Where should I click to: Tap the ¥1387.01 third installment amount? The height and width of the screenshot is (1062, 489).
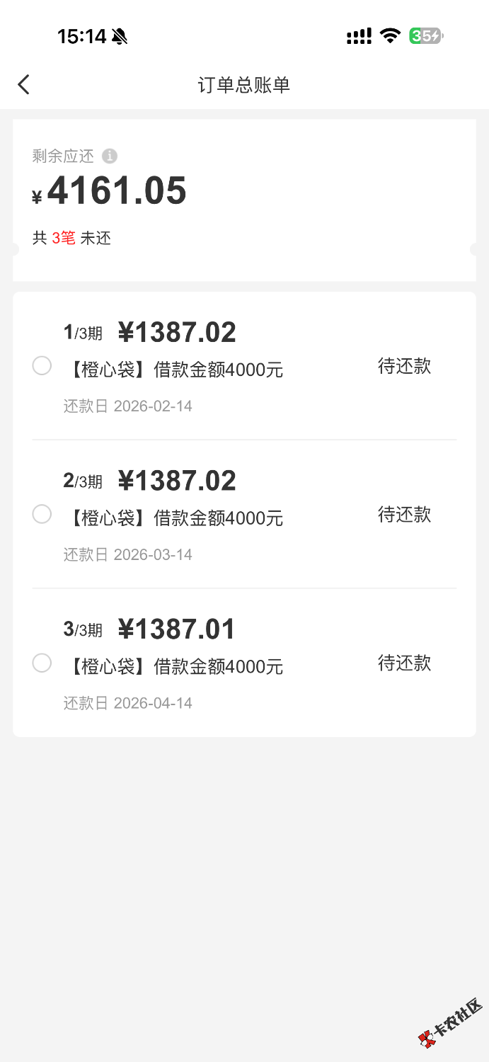coord(176,629)
